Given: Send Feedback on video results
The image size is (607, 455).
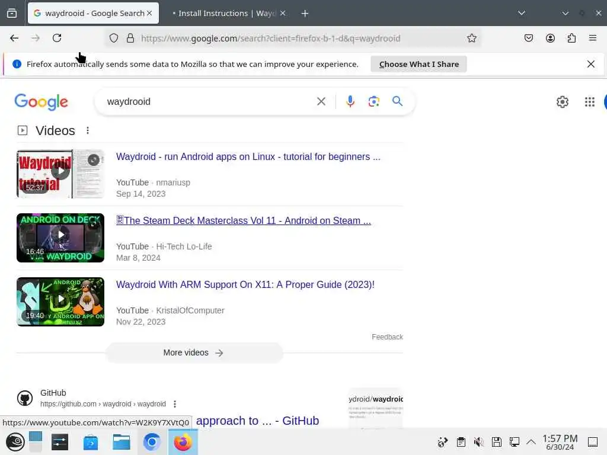Looking at the screenshot, I should pos(387,337).
